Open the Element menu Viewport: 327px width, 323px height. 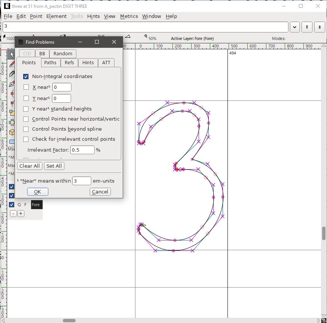[x=56, y=16]
